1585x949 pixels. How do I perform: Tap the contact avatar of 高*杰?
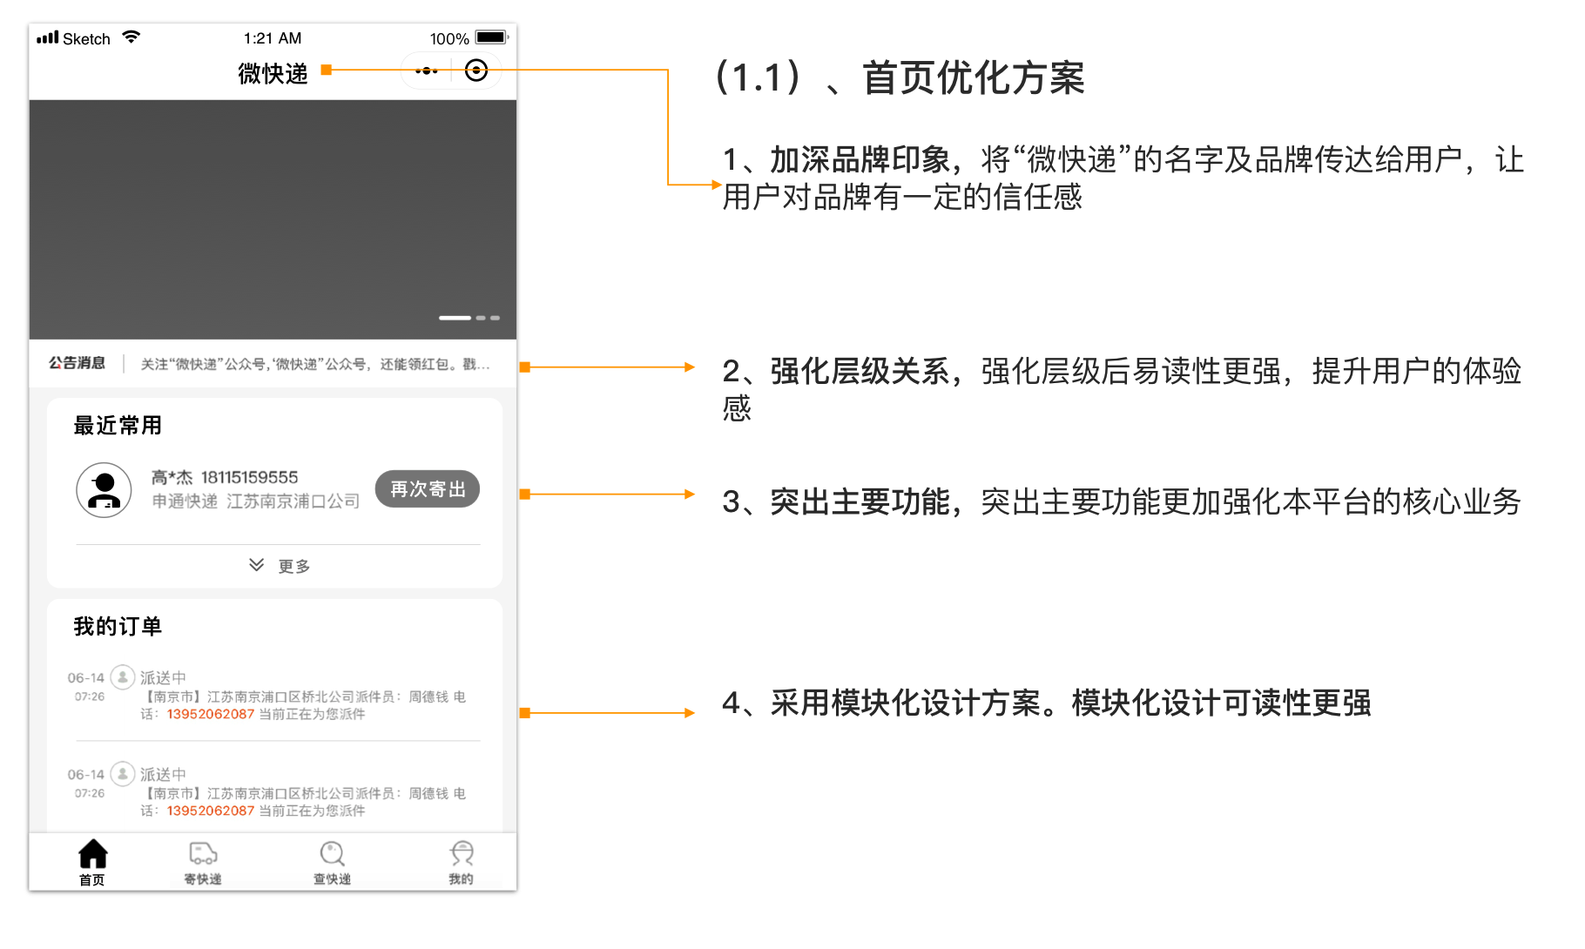(x=104, y=490)
